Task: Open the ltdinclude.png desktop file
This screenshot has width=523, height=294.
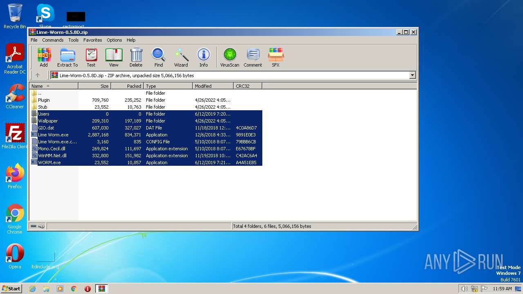Action: pyautogui.click(x=45, y=259)
